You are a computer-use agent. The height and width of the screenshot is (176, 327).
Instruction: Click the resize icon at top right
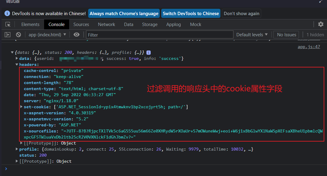click(x=321, y=1)
